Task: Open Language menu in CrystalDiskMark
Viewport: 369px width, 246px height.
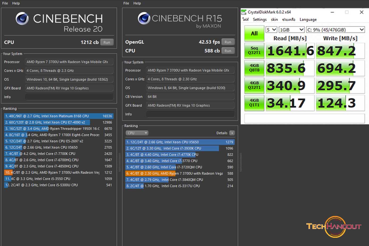Action: [x=308, y=19]
